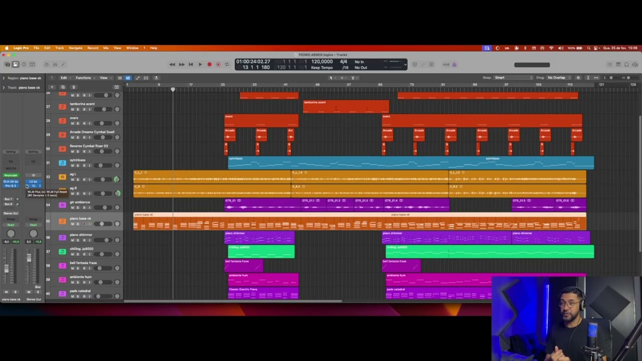The height and width of the screenshot is (361, 642).
Task: Toggle the metronome click icon
Action: tap(454, 64)
